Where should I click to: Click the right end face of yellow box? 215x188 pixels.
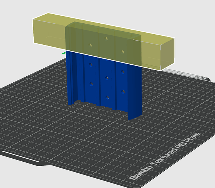(167, 54)
